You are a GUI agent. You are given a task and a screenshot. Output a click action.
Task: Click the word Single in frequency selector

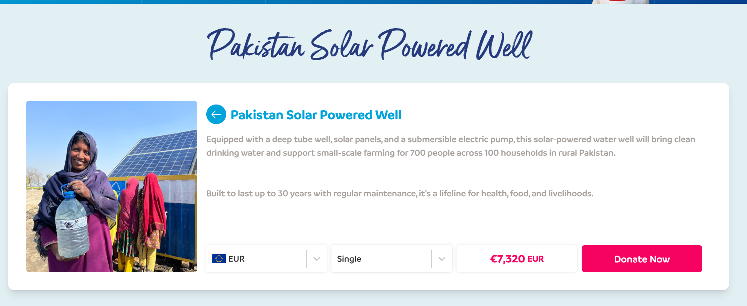pos(349,259)
